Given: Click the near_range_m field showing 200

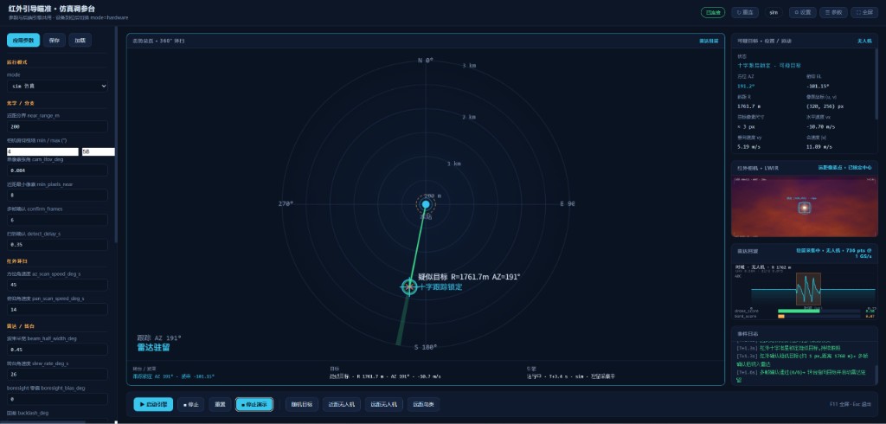Looking at the screenshot, I should coord(57,126).
